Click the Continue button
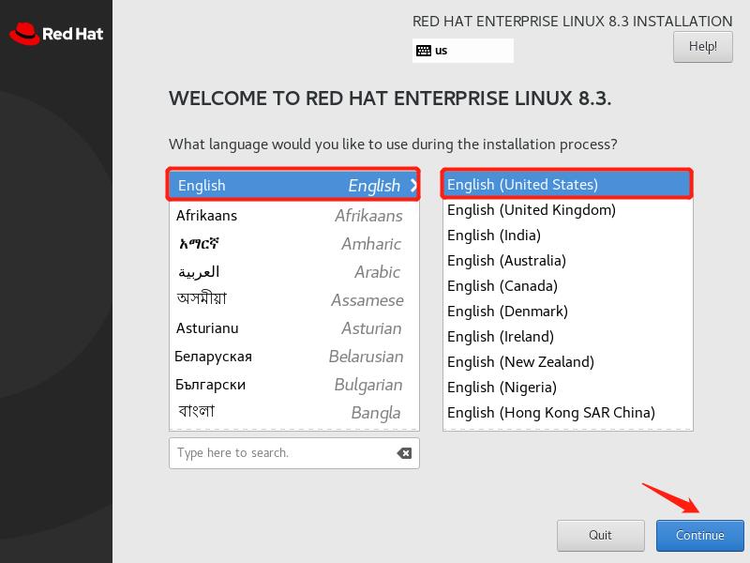The height and width of the screenshot is (563, 750). point(699,536)
